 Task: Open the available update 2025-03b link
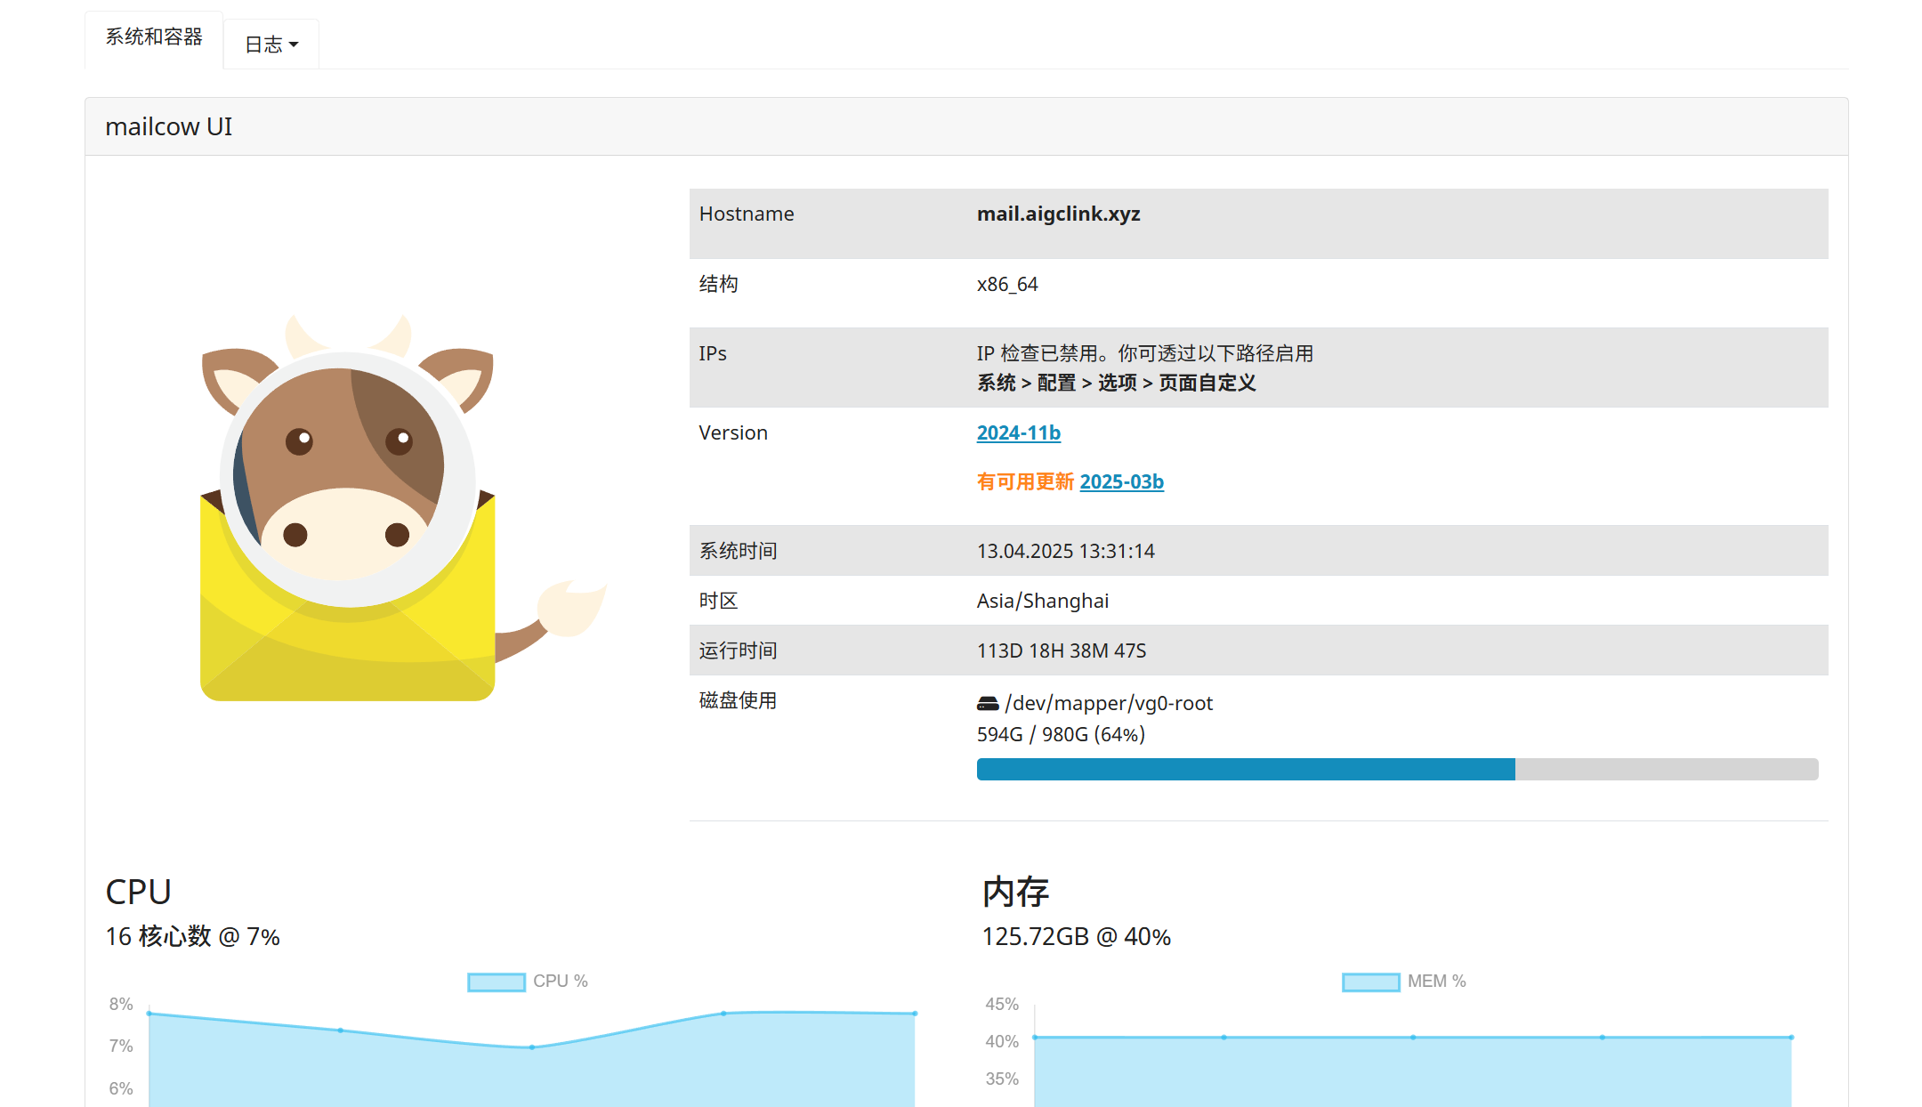[x=1121, y=481]
